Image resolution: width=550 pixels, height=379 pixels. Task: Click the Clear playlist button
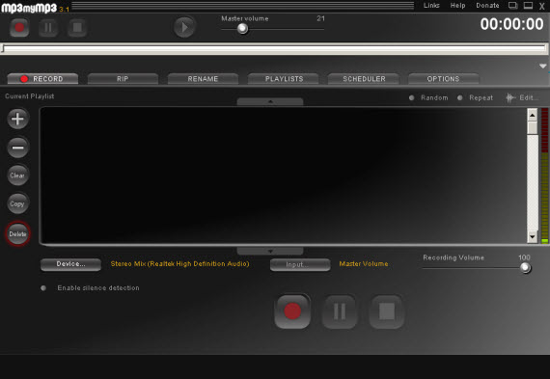click(x=17, y=175)
